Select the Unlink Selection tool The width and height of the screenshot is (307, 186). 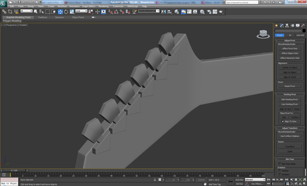pos(10,12)
